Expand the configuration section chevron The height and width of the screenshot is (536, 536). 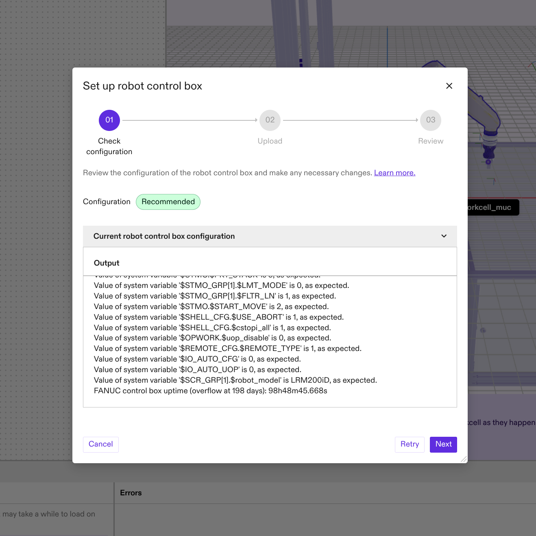(444, 236)
